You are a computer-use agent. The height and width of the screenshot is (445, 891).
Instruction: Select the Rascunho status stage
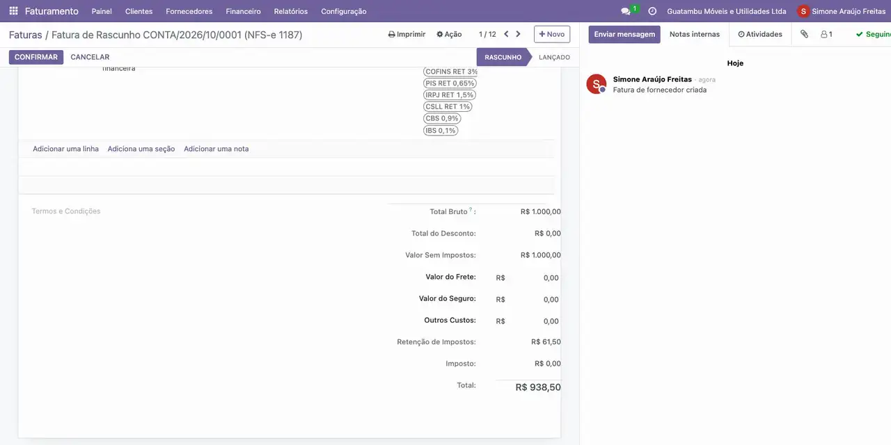coord(503,57)
